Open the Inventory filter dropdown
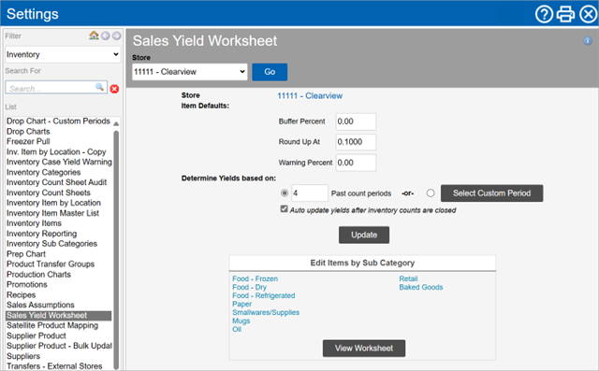This screenshot has height=371, width=599. (x=63, y=54)
